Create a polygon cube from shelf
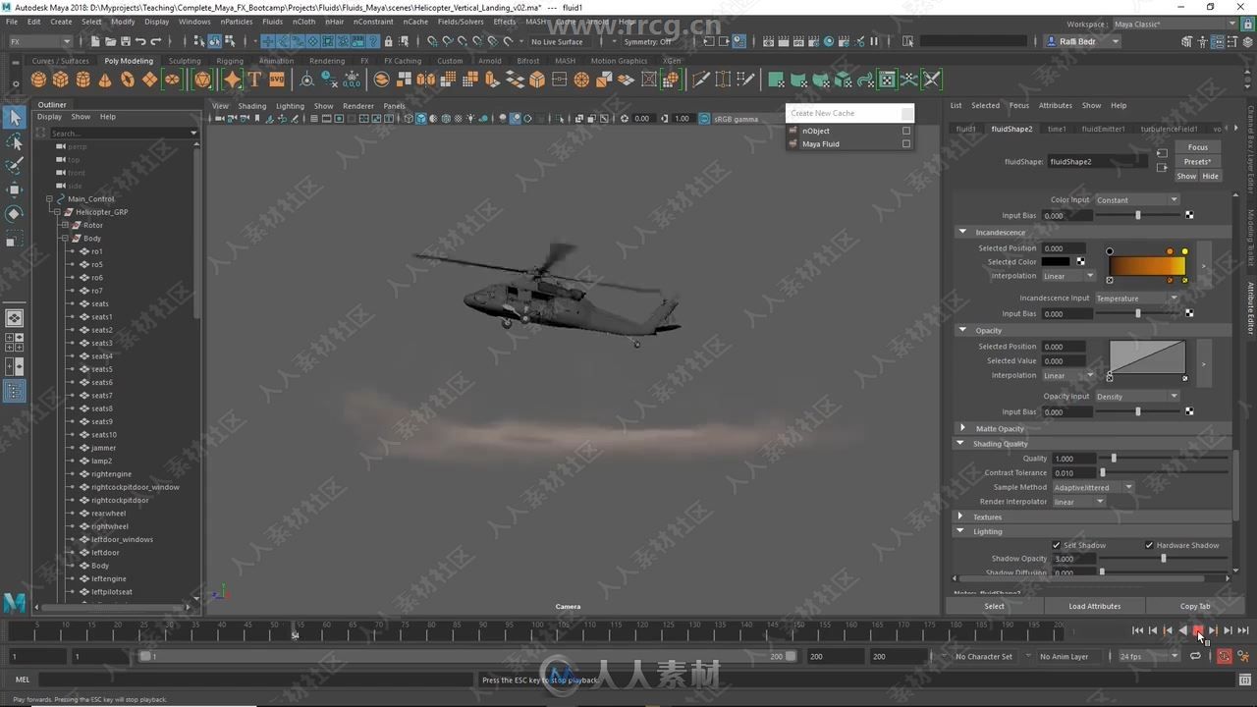 point(61,80)
